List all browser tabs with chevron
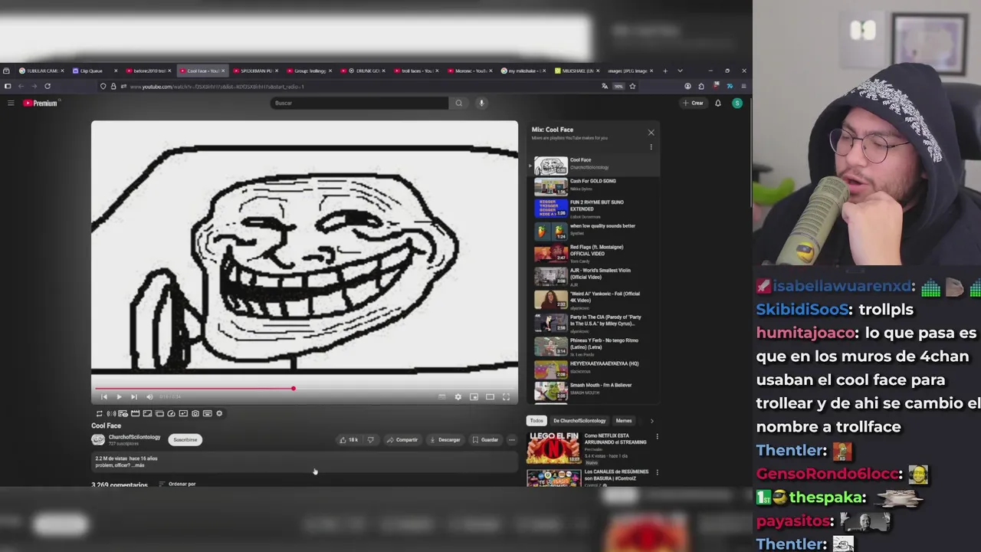The width and height of the screenshot is (981, 552). (680, 71)
